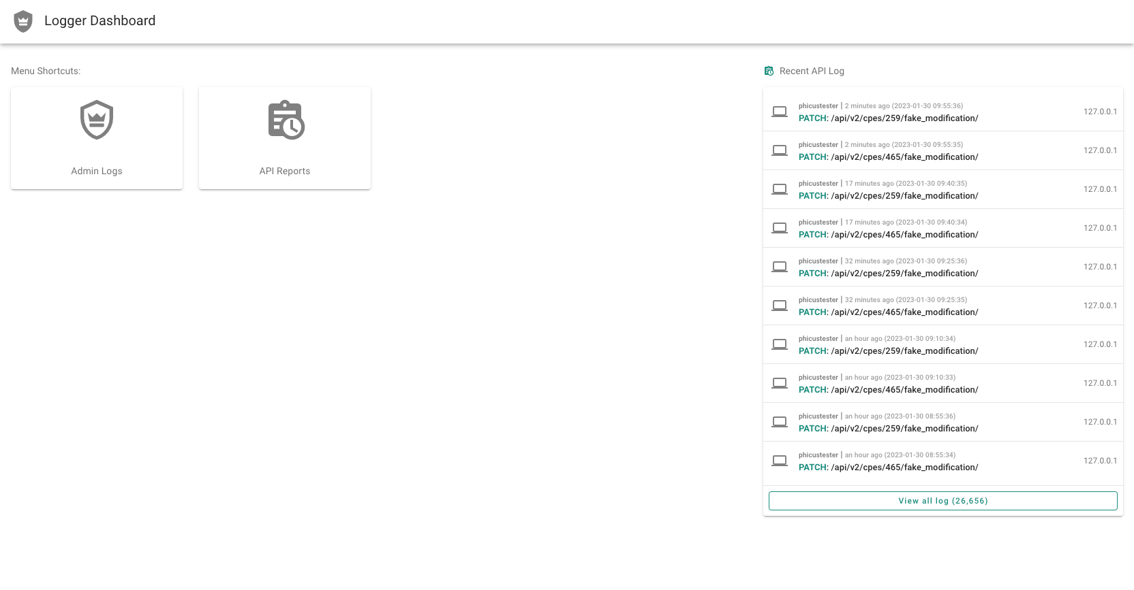Click 127.0.0.1 IP of the 09:55:36 entry
The image size is (1134, 590).
(x=1100, y=112)
